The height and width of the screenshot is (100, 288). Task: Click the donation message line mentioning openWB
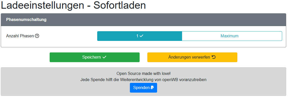(143, 80)
